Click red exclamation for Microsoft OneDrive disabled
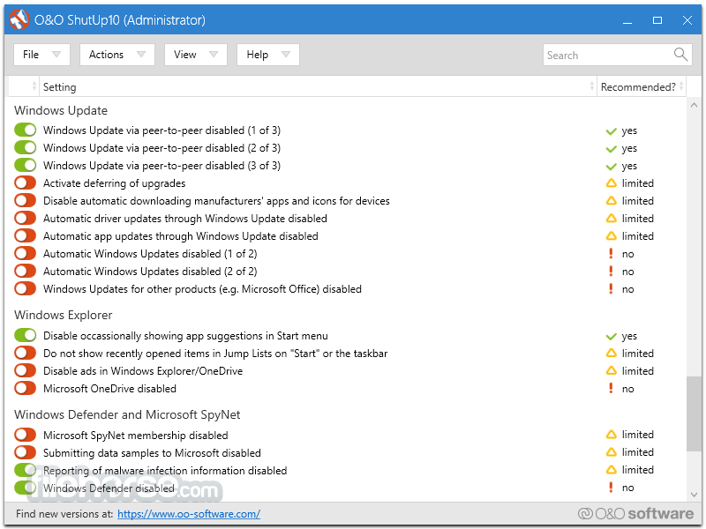 [x=611, y=388]
